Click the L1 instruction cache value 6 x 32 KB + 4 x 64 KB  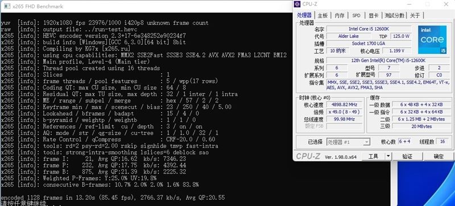(x=421, y=112)
